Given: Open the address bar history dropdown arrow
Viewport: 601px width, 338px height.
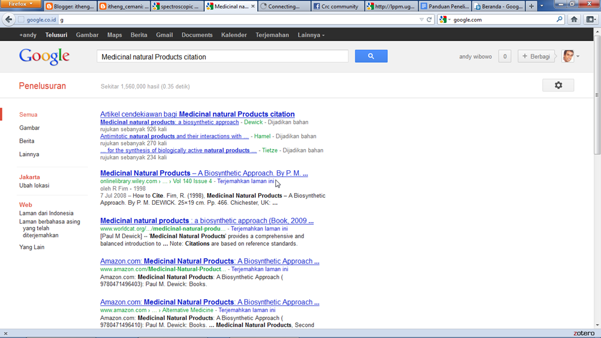Looking at the screenshot, I should coord(421,19).
